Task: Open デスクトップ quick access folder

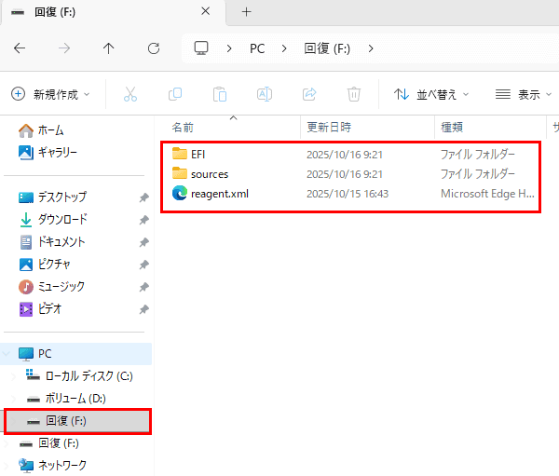Action: 62,197
